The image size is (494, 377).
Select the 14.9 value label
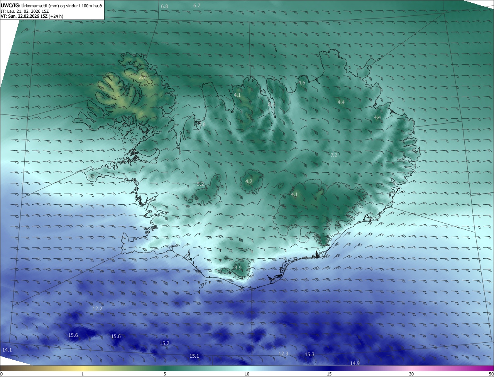click(355, 363)
